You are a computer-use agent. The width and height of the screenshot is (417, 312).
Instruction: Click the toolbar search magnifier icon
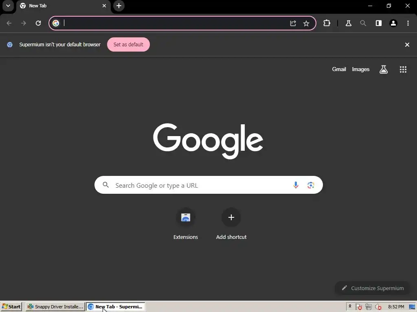(363, 23)
